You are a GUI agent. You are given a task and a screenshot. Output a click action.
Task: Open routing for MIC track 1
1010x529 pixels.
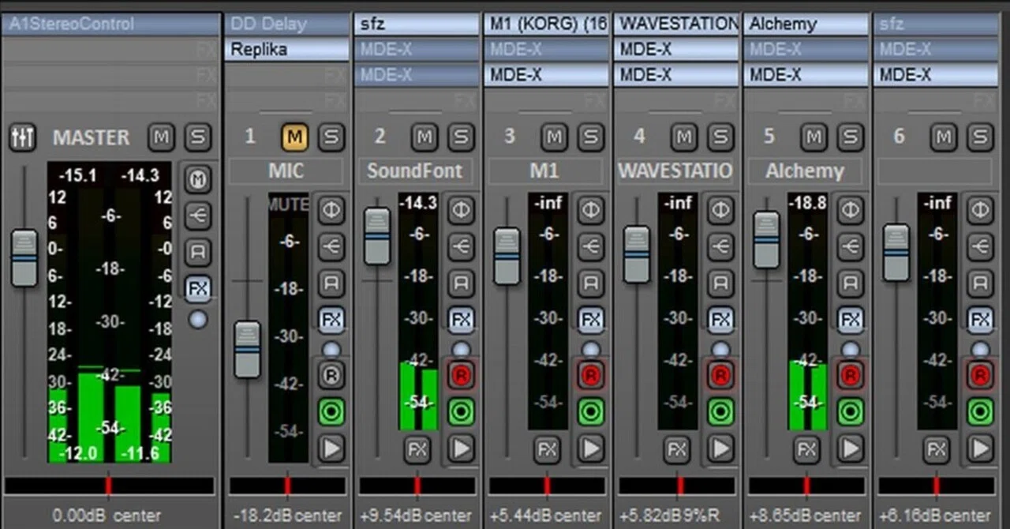331,246
